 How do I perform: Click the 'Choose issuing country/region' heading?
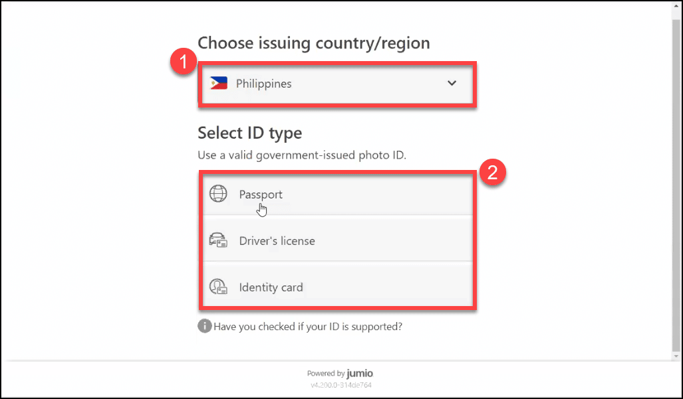314,43
